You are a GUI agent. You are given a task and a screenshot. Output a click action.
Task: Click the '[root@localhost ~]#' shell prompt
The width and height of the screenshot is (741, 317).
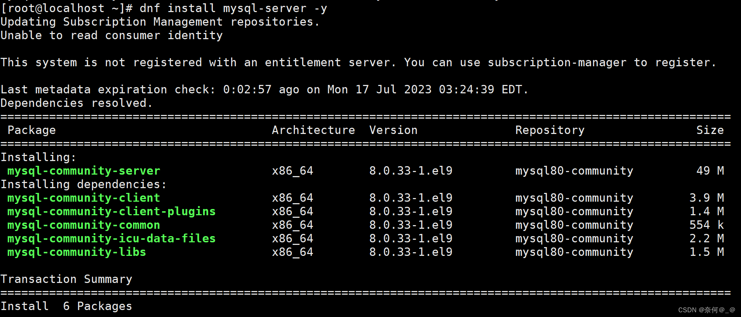(x=67, y=8)
